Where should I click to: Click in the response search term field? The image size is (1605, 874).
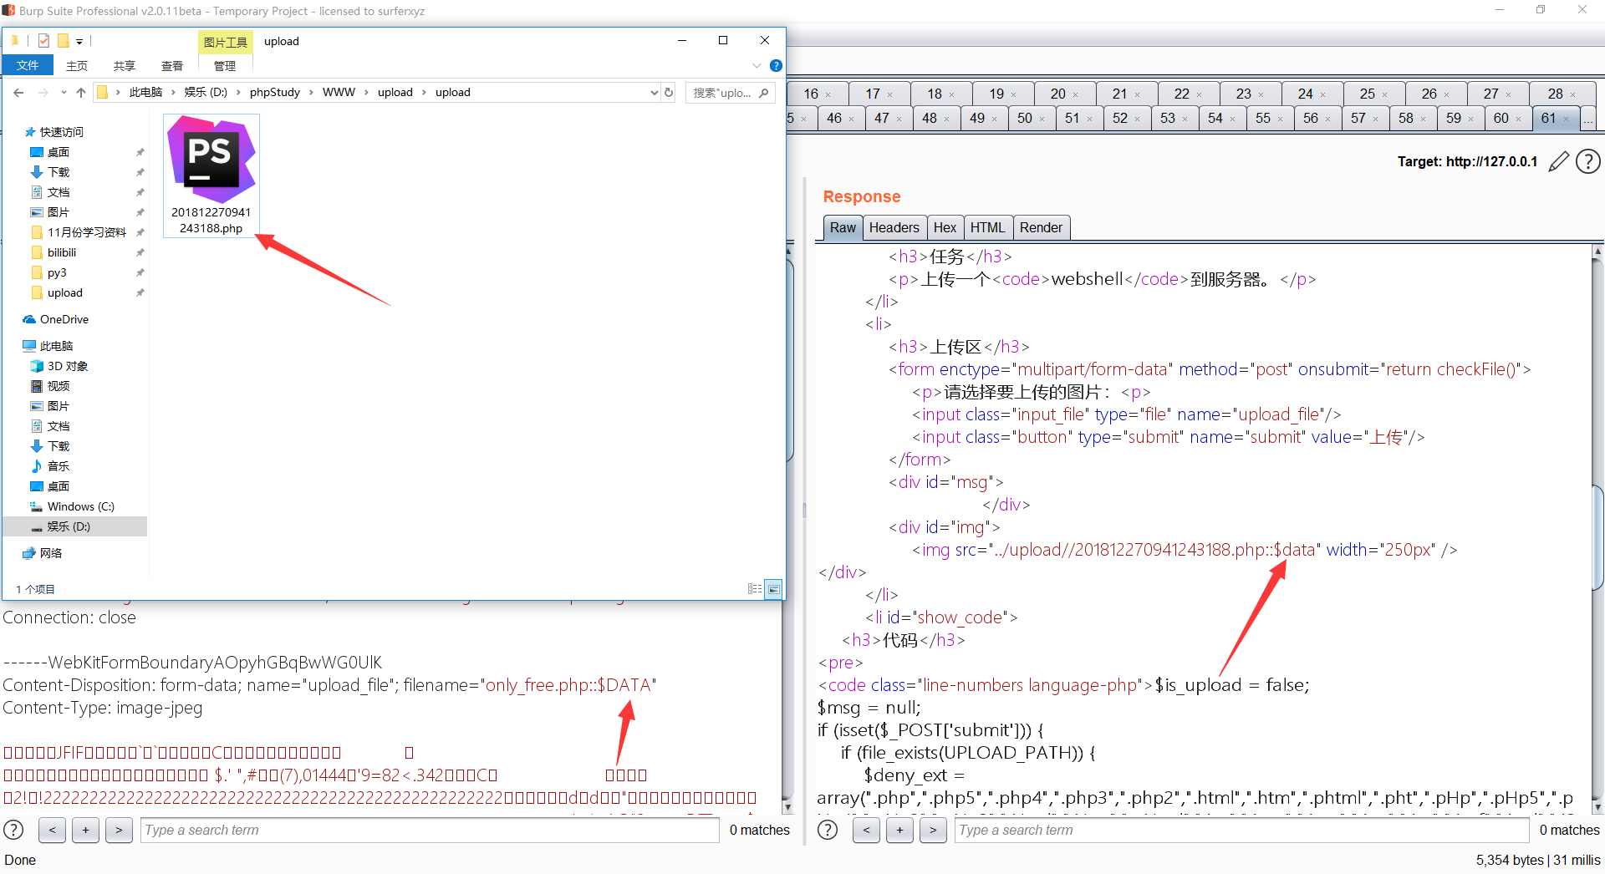[x=1241, y=830]
